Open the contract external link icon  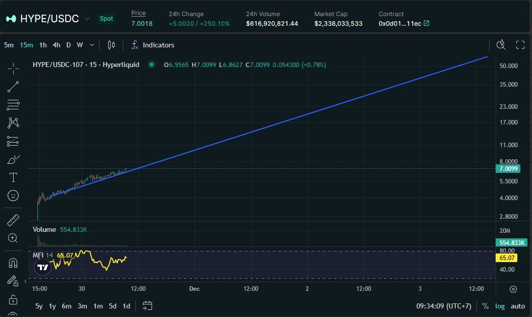coord(426,23)
